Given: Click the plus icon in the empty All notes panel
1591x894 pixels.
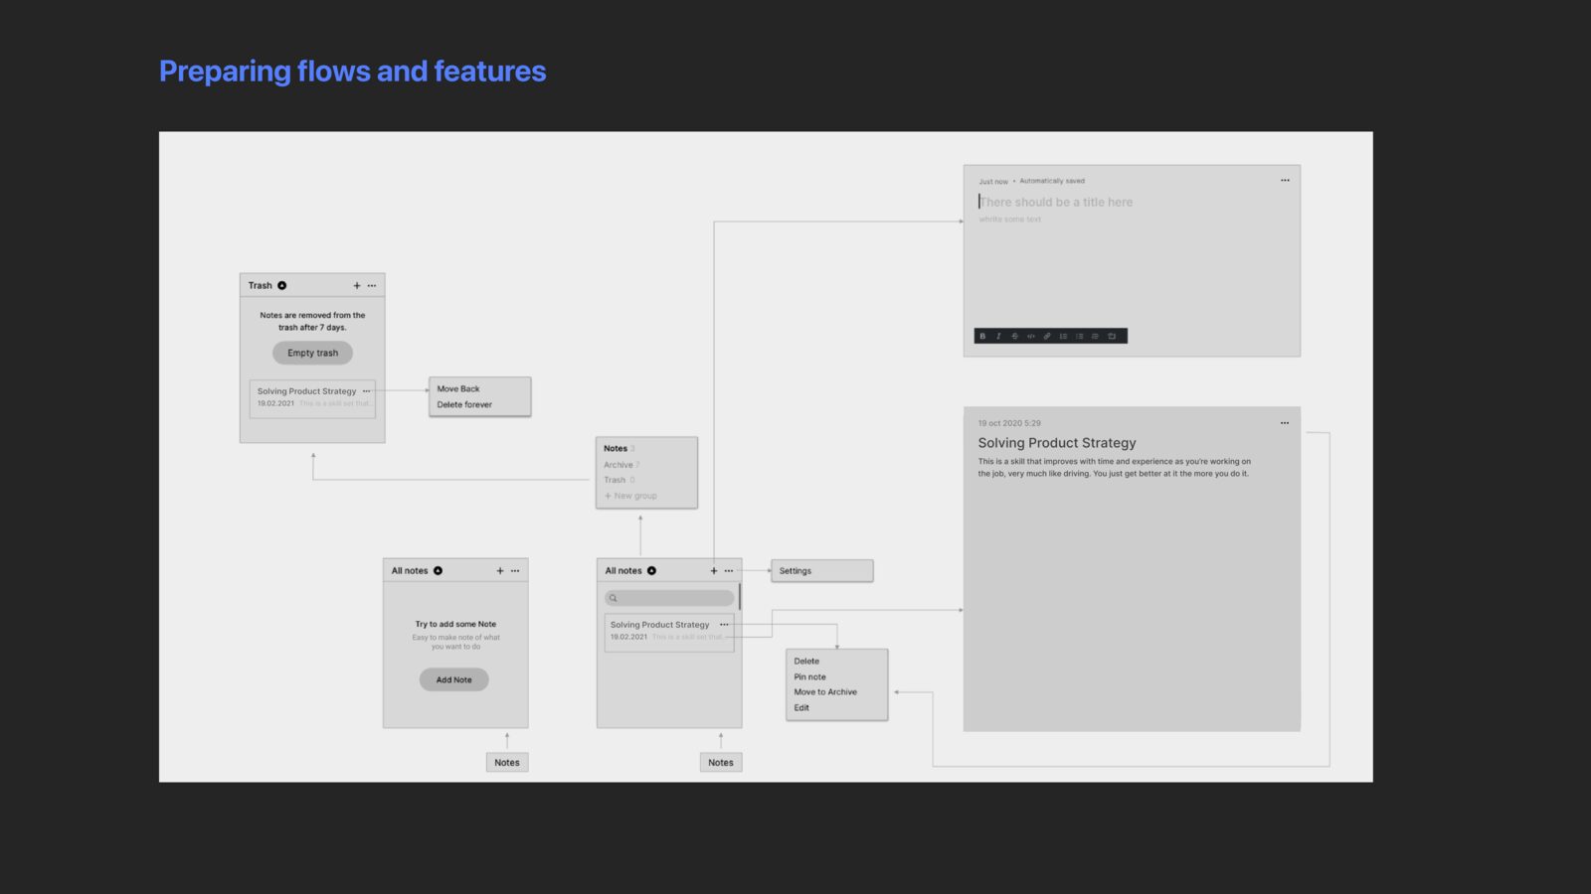Looking at the screenshot, I should (x=500, y=570).
